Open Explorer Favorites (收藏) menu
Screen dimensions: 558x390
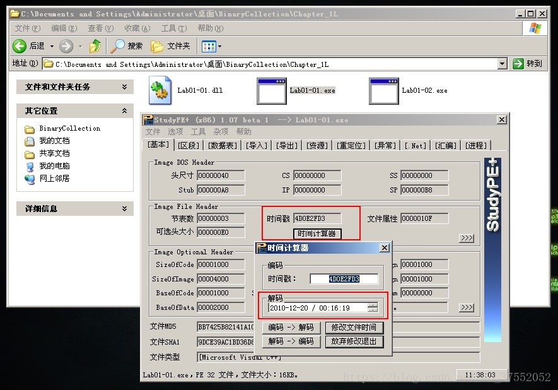137,28
